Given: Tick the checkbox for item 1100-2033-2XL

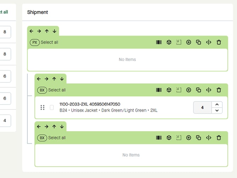Looking at the screenshot, I should [x=52, y=107].
